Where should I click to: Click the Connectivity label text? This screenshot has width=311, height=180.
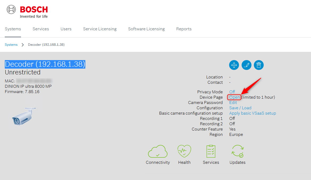coord(158,162)
